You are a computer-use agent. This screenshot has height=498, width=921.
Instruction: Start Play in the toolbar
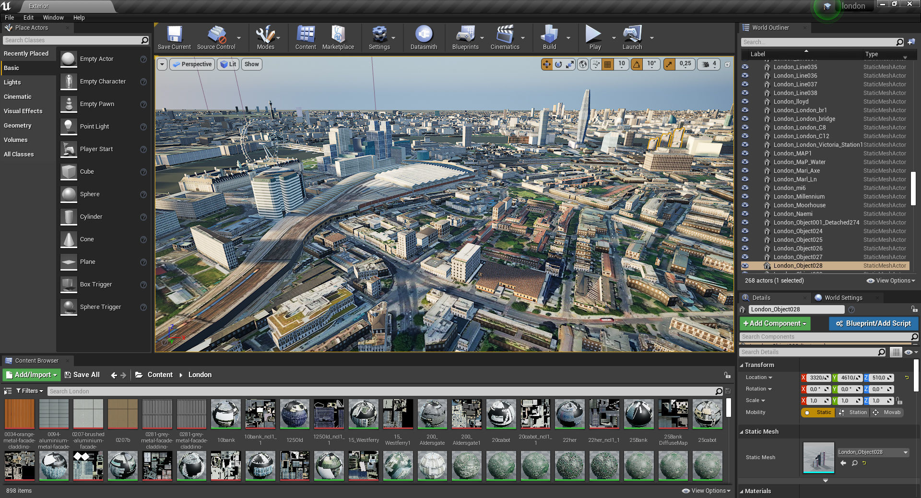click(595, 37)
